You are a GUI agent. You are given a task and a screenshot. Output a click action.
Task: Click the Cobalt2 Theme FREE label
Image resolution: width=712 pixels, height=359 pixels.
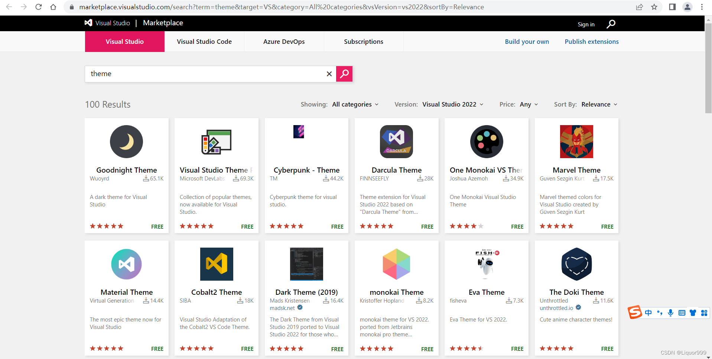pos(247,349)
